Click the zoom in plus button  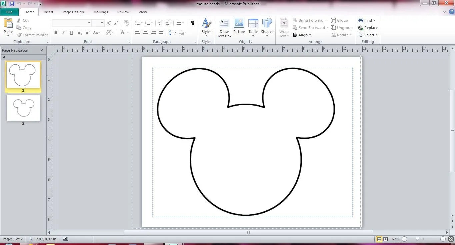(443, 239)
